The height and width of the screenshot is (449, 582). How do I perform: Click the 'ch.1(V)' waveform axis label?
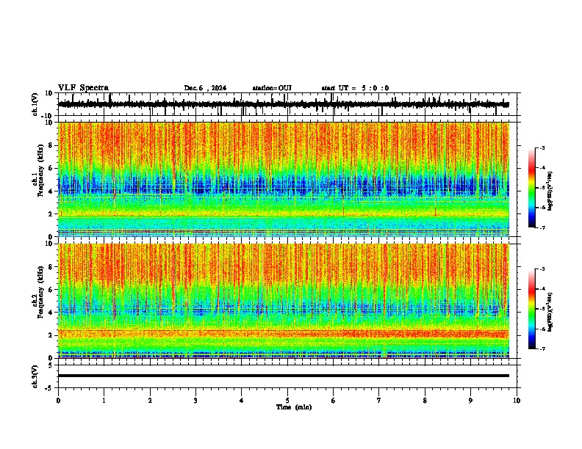point(35,104)
